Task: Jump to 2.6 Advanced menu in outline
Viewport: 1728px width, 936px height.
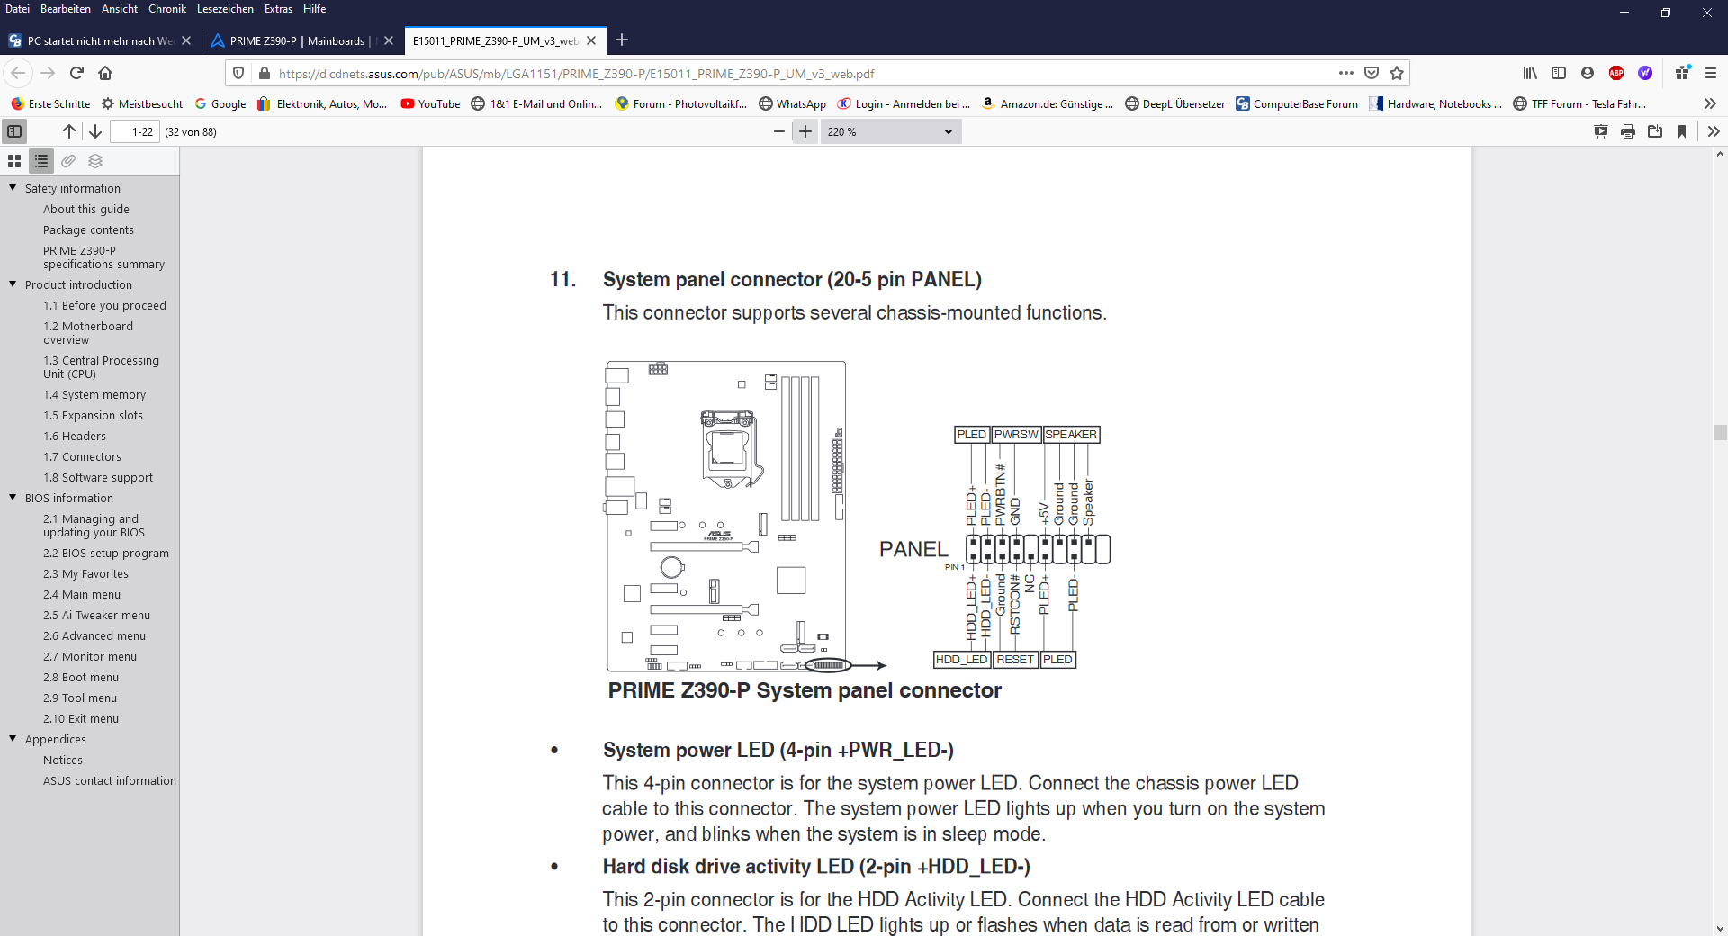Action: click(94, 635)
